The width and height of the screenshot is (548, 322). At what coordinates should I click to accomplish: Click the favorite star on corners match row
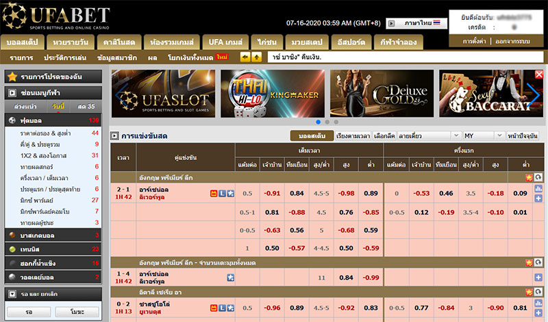(x=231, y=278)
